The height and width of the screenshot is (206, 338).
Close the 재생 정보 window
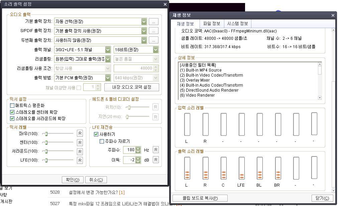coord(333,15)
